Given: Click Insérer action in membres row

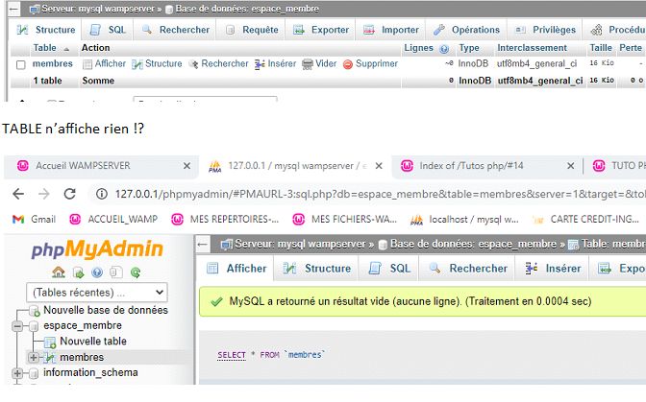Looking at the screenshot, I should [x=275, y=63].
